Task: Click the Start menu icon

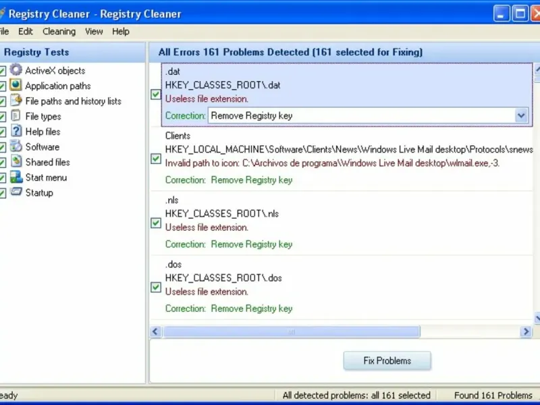Action: (16, 177)
